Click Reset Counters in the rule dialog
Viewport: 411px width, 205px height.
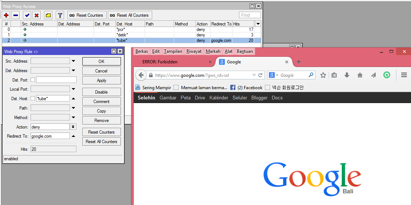pyautogui.click(x=101, y=132)
